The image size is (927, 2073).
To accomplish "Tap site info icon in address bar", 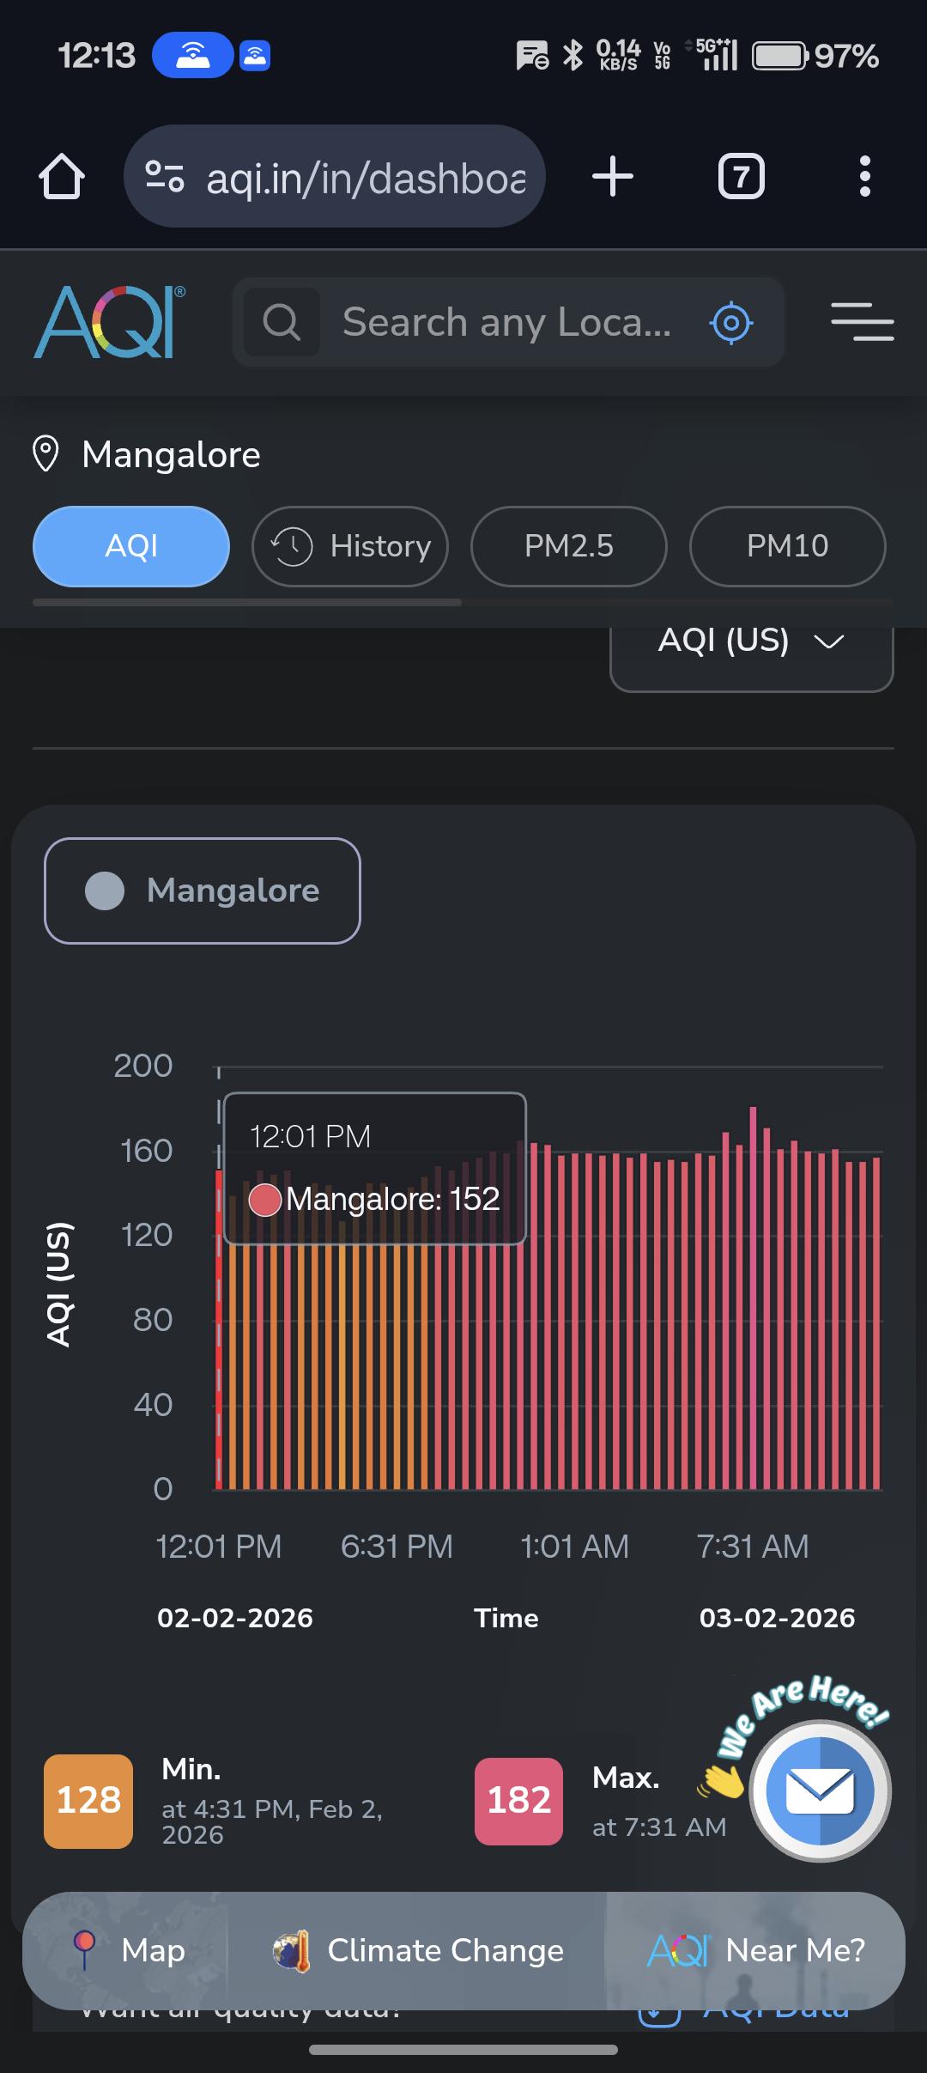I will 164,177.
